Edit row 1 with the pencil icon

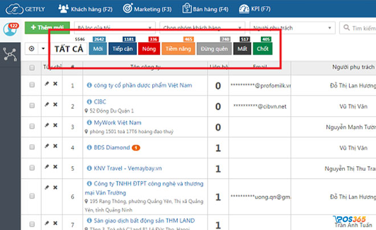click(47, 84)
